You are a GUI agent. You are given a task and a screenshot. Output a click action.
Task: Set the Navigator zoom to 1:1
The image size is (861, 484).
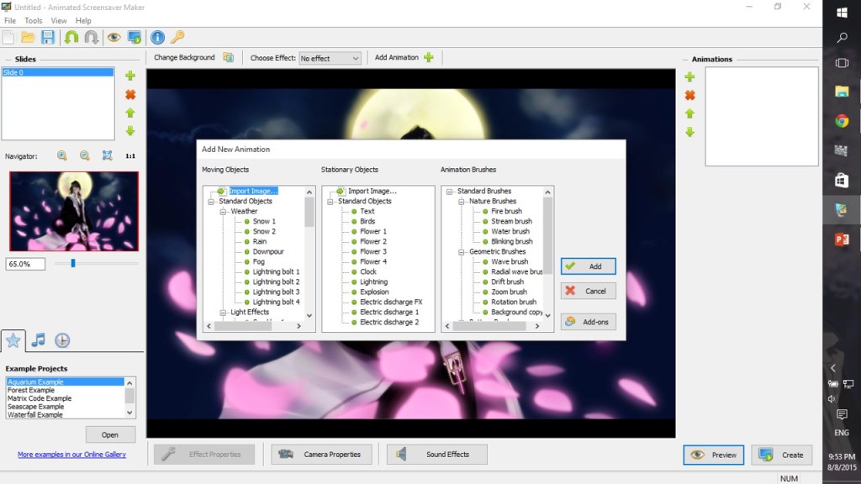click(130, 155)
